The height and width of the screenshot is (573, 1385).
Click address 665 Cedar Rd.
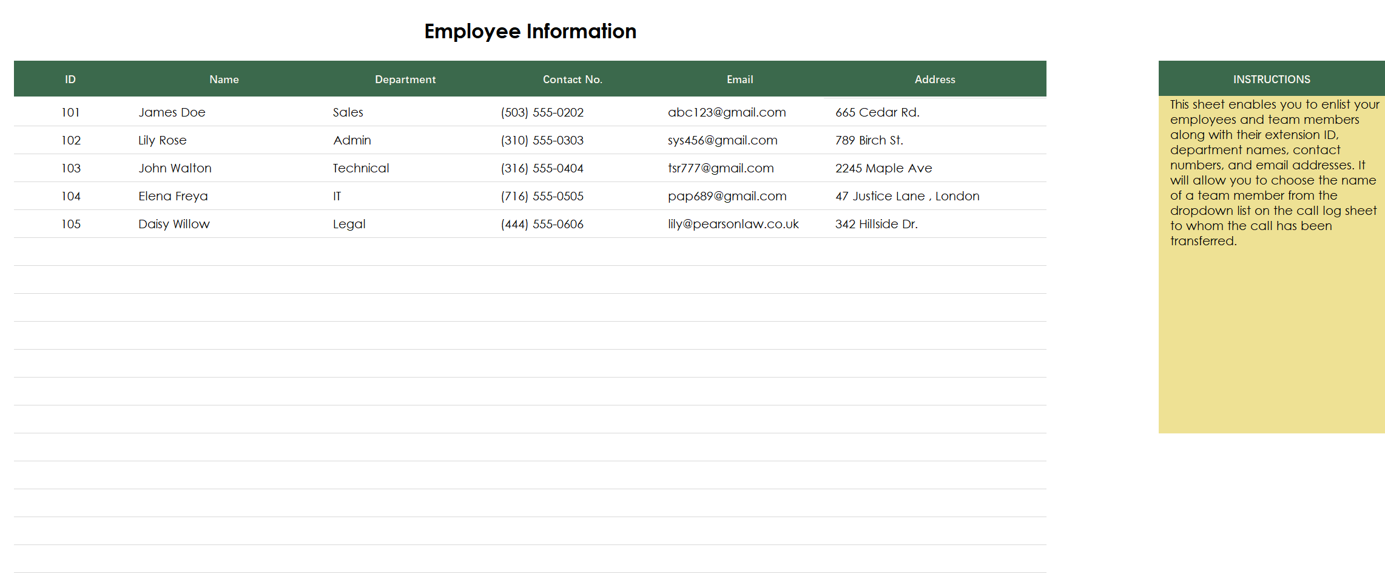tap(877, 112)
